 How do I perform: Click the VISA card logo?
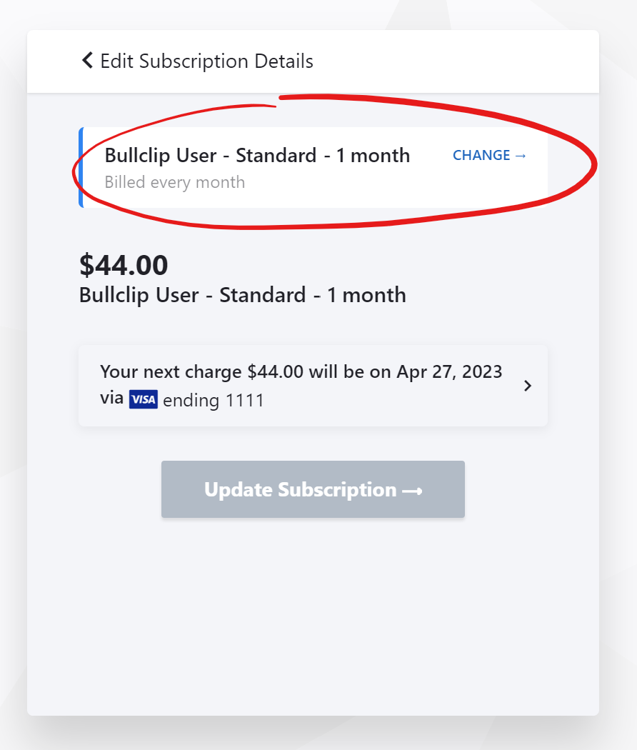(x=143, y=399)
